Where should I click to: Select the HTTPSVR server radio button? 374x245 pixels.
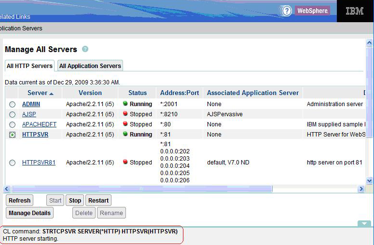coord(12,135)
